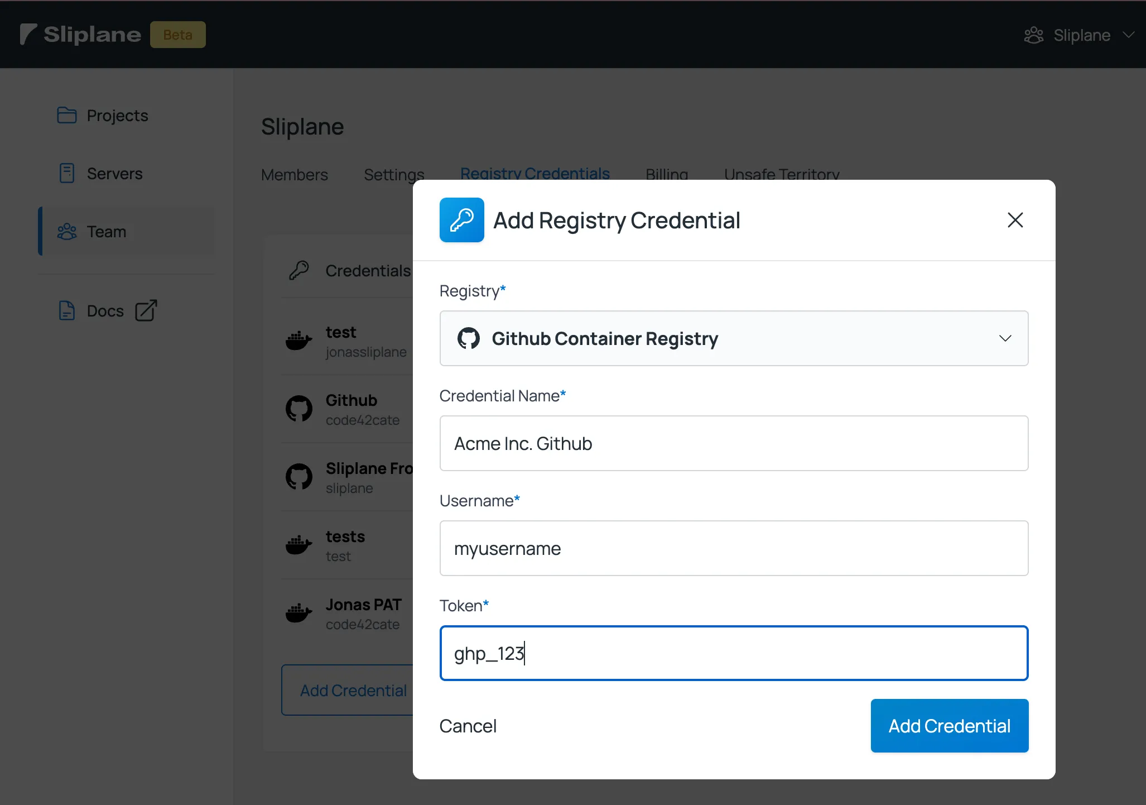Click the GitHub icon next to 'Github' credential
This screenshot has height=805, width=1146.
[x=300, y=409]
